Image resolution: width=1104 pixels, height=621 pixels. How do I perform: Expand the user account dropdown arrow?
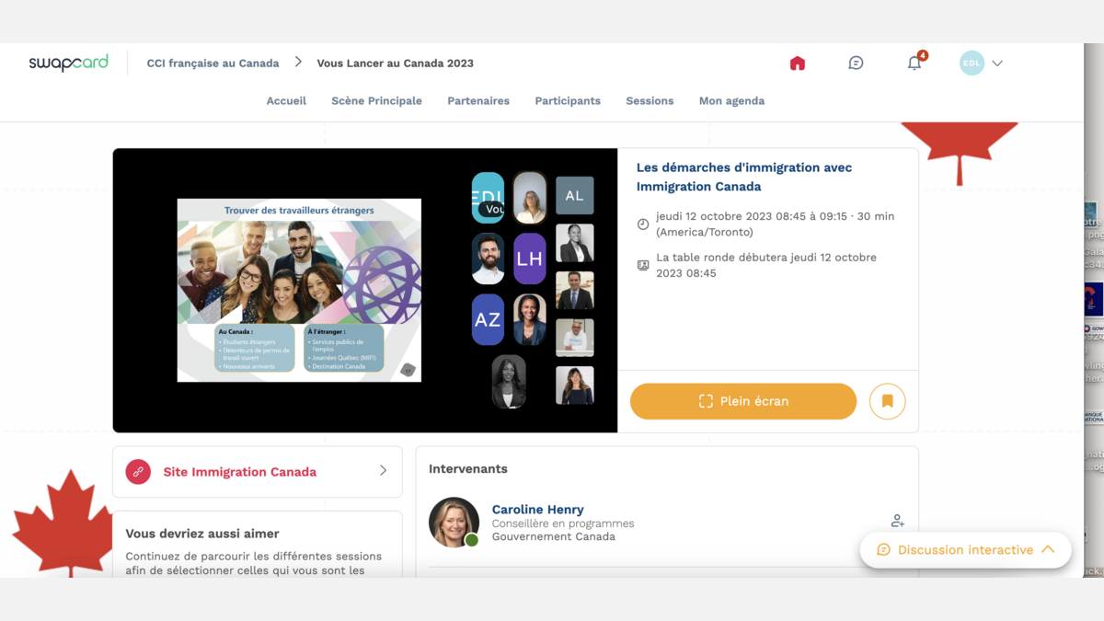(997, 63)
